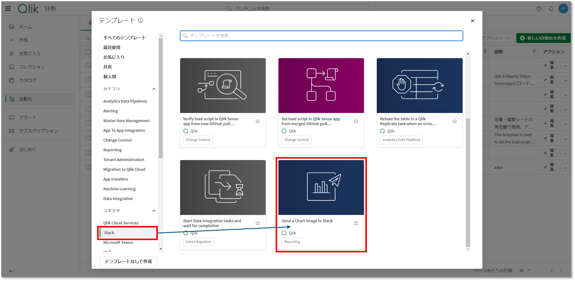This screenshot has width=575, height=281.
Task: Favorite the Send a Chart Image star
Action: point(356,223)
